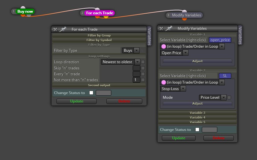Screen dimensions: 257x160
Task: Click the orange output connector of Modify Variables node
Action: point(184,19)
